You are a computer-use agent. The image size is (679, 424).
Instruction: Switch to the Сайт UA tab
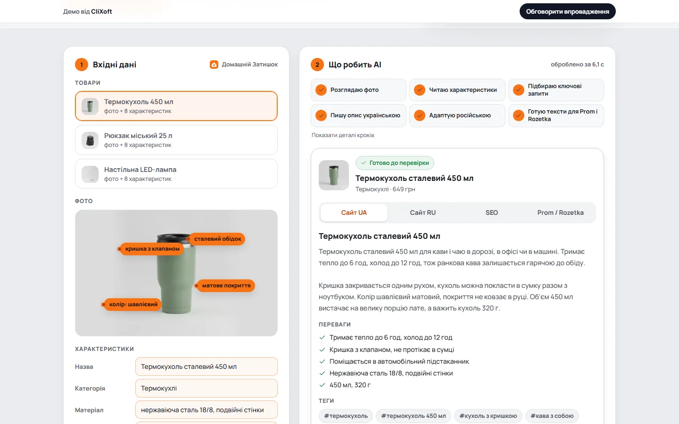coord(354,213)
